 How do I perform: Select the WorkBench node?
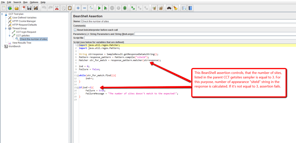14,46
